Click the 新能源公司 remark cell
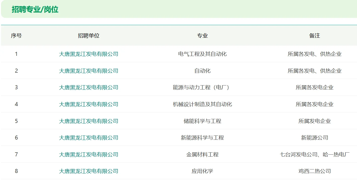Viewport: 357px width, 181px height. pos(314,138)
